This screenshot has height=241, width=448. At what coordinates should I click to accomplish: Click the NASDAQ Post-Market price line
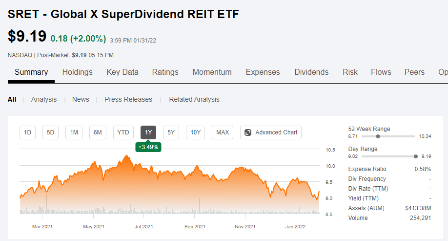61,55
